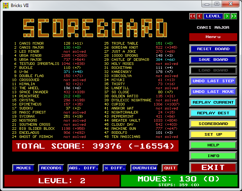
Task: Switch scoreboard to RECORDS view
Action: 51,168
